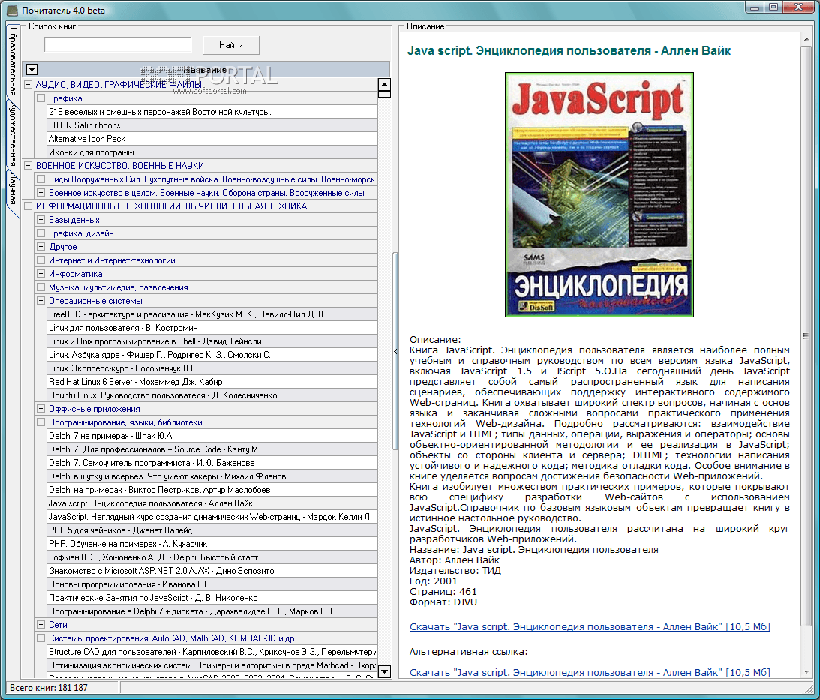This screenshot has height=700, width=820.
Task: Expand the Сети node
Action: [41, 625]
